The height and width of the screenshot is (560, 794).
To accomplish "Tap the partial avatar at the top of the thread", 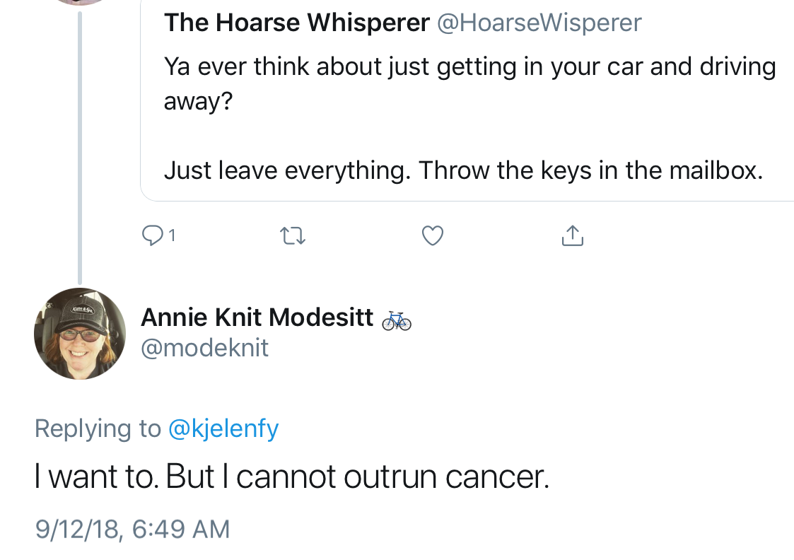I will pos(79,2).
